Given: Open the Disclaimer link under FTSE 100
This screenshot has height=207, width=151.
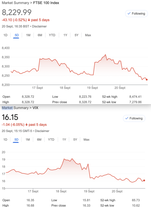Looking at the screenshot, I should pos(39,26).
